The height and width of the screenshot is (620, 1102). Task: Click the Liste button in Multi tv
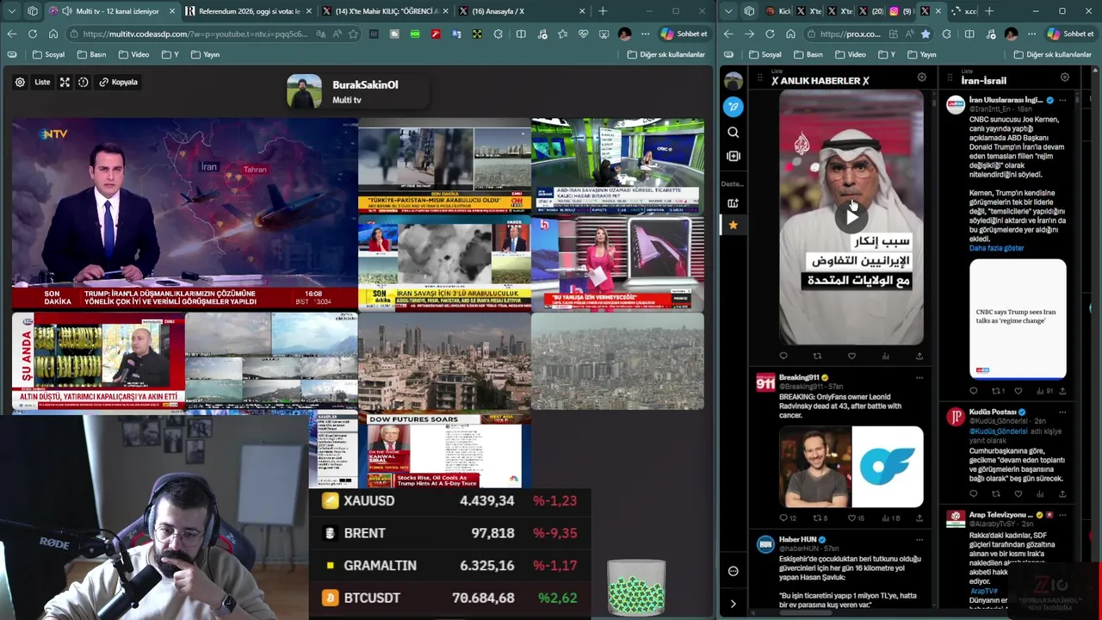point(42,82)
